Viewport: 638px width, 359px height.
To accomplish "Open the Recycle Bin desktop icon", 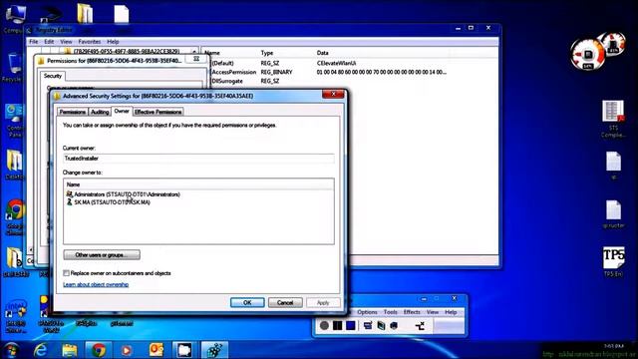I will 14,67.
